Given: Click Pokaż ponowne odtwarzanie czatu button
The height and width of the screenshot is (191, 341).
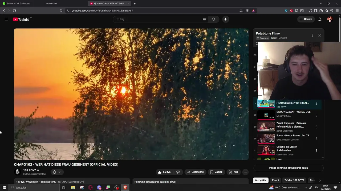Looking at the screenshot, I should click(289, 168).
